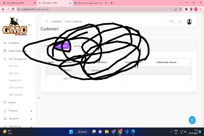204x136 pixels.
Task: Go to the Supplier Info page
Action: coord(15,80)
